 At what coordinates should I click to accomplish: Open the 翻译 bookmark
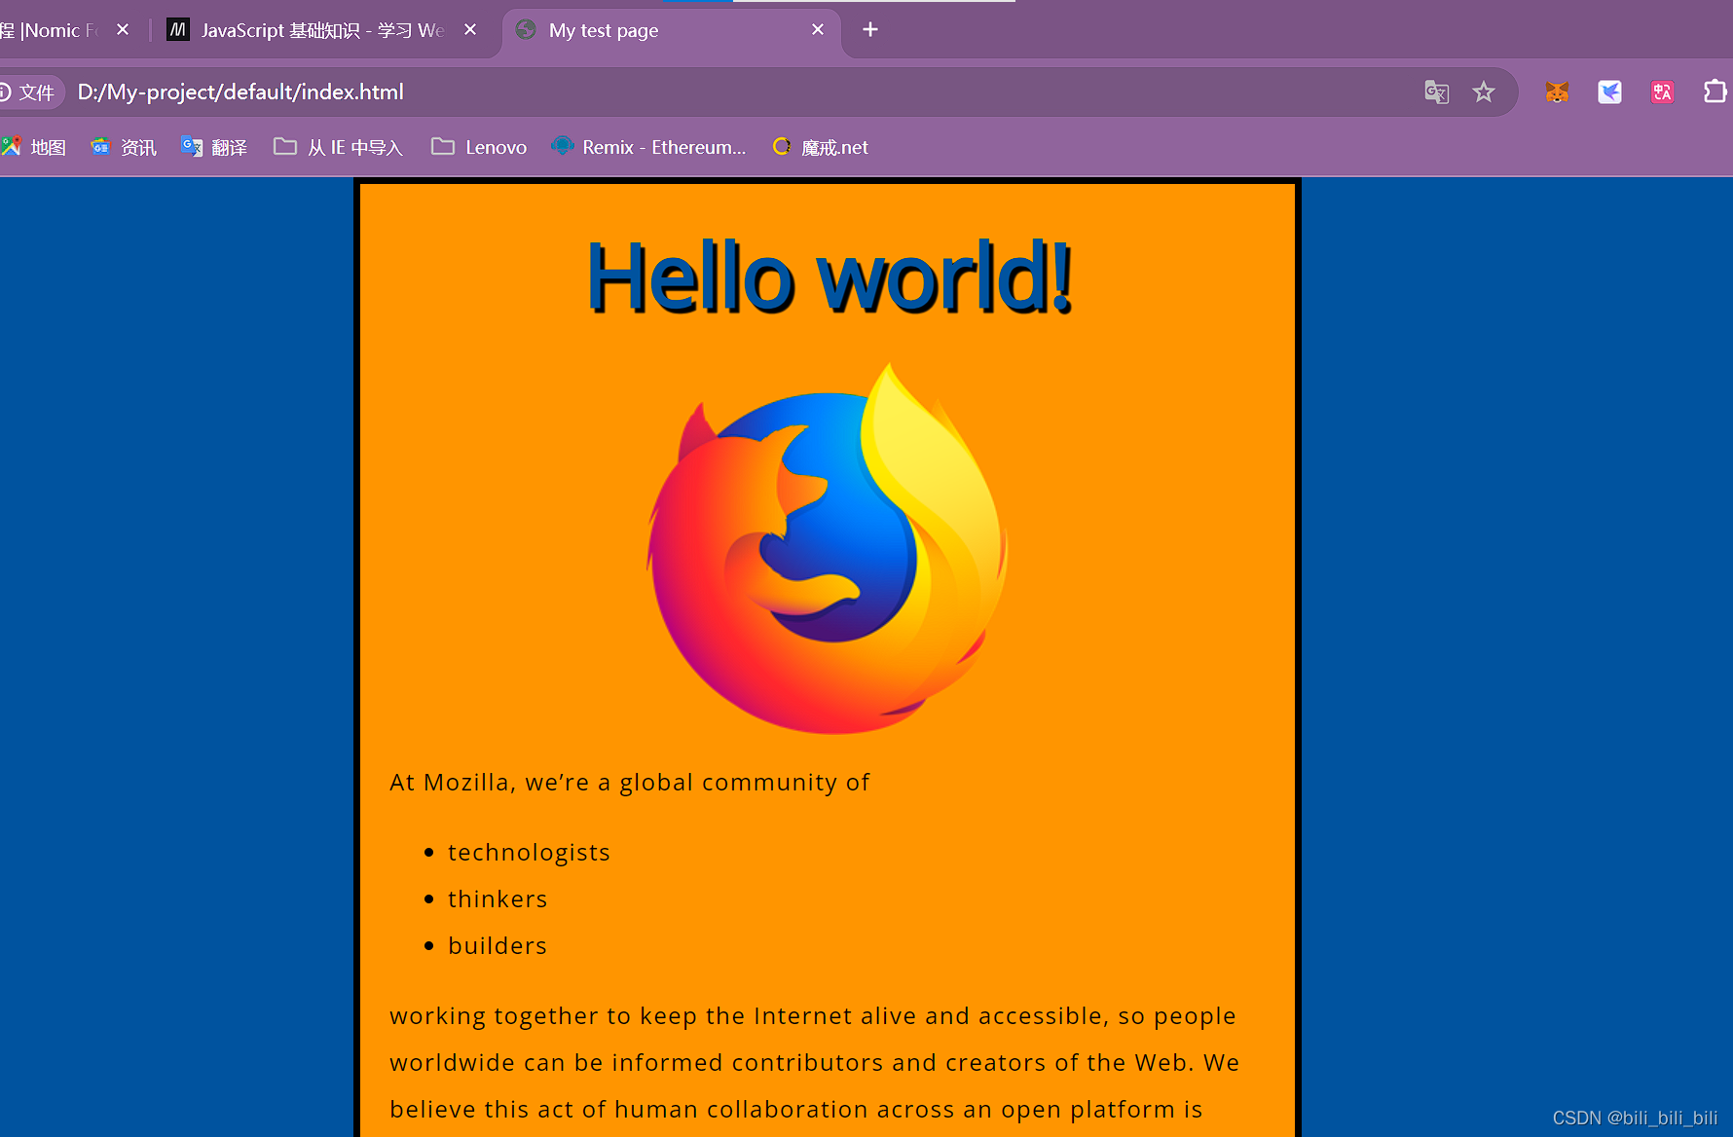(214, 147)
